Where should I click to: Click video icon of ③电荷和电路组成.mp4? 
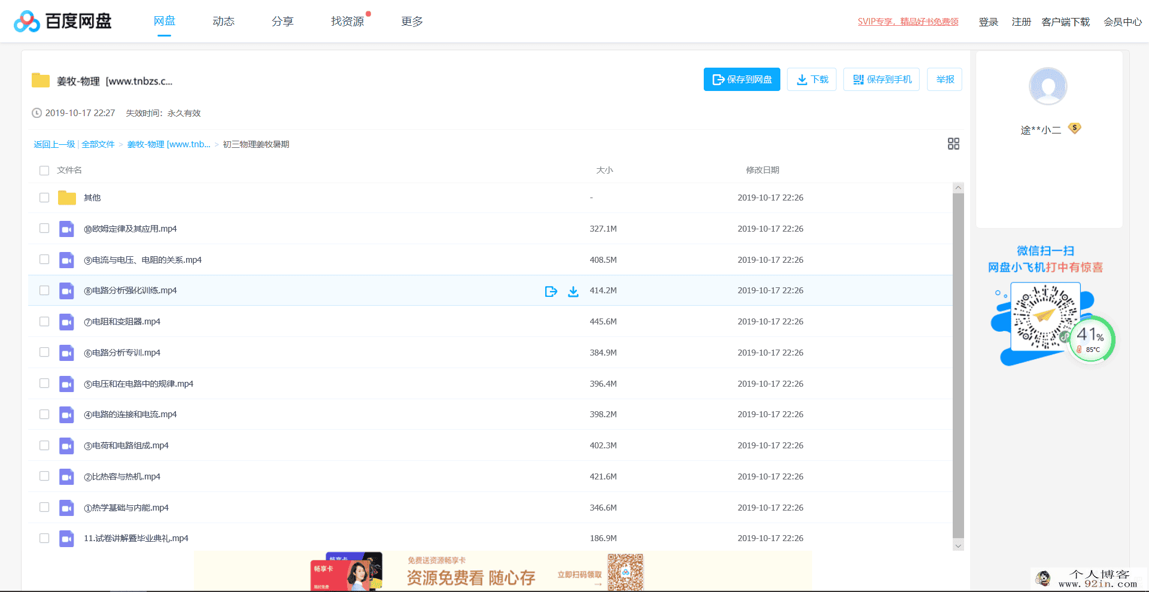point(66,445)
